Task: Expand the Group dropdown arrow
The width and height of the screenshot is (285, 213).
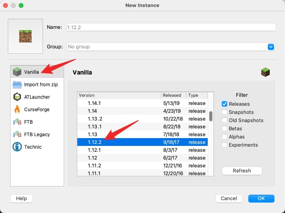Action: (x=271, y=47)
